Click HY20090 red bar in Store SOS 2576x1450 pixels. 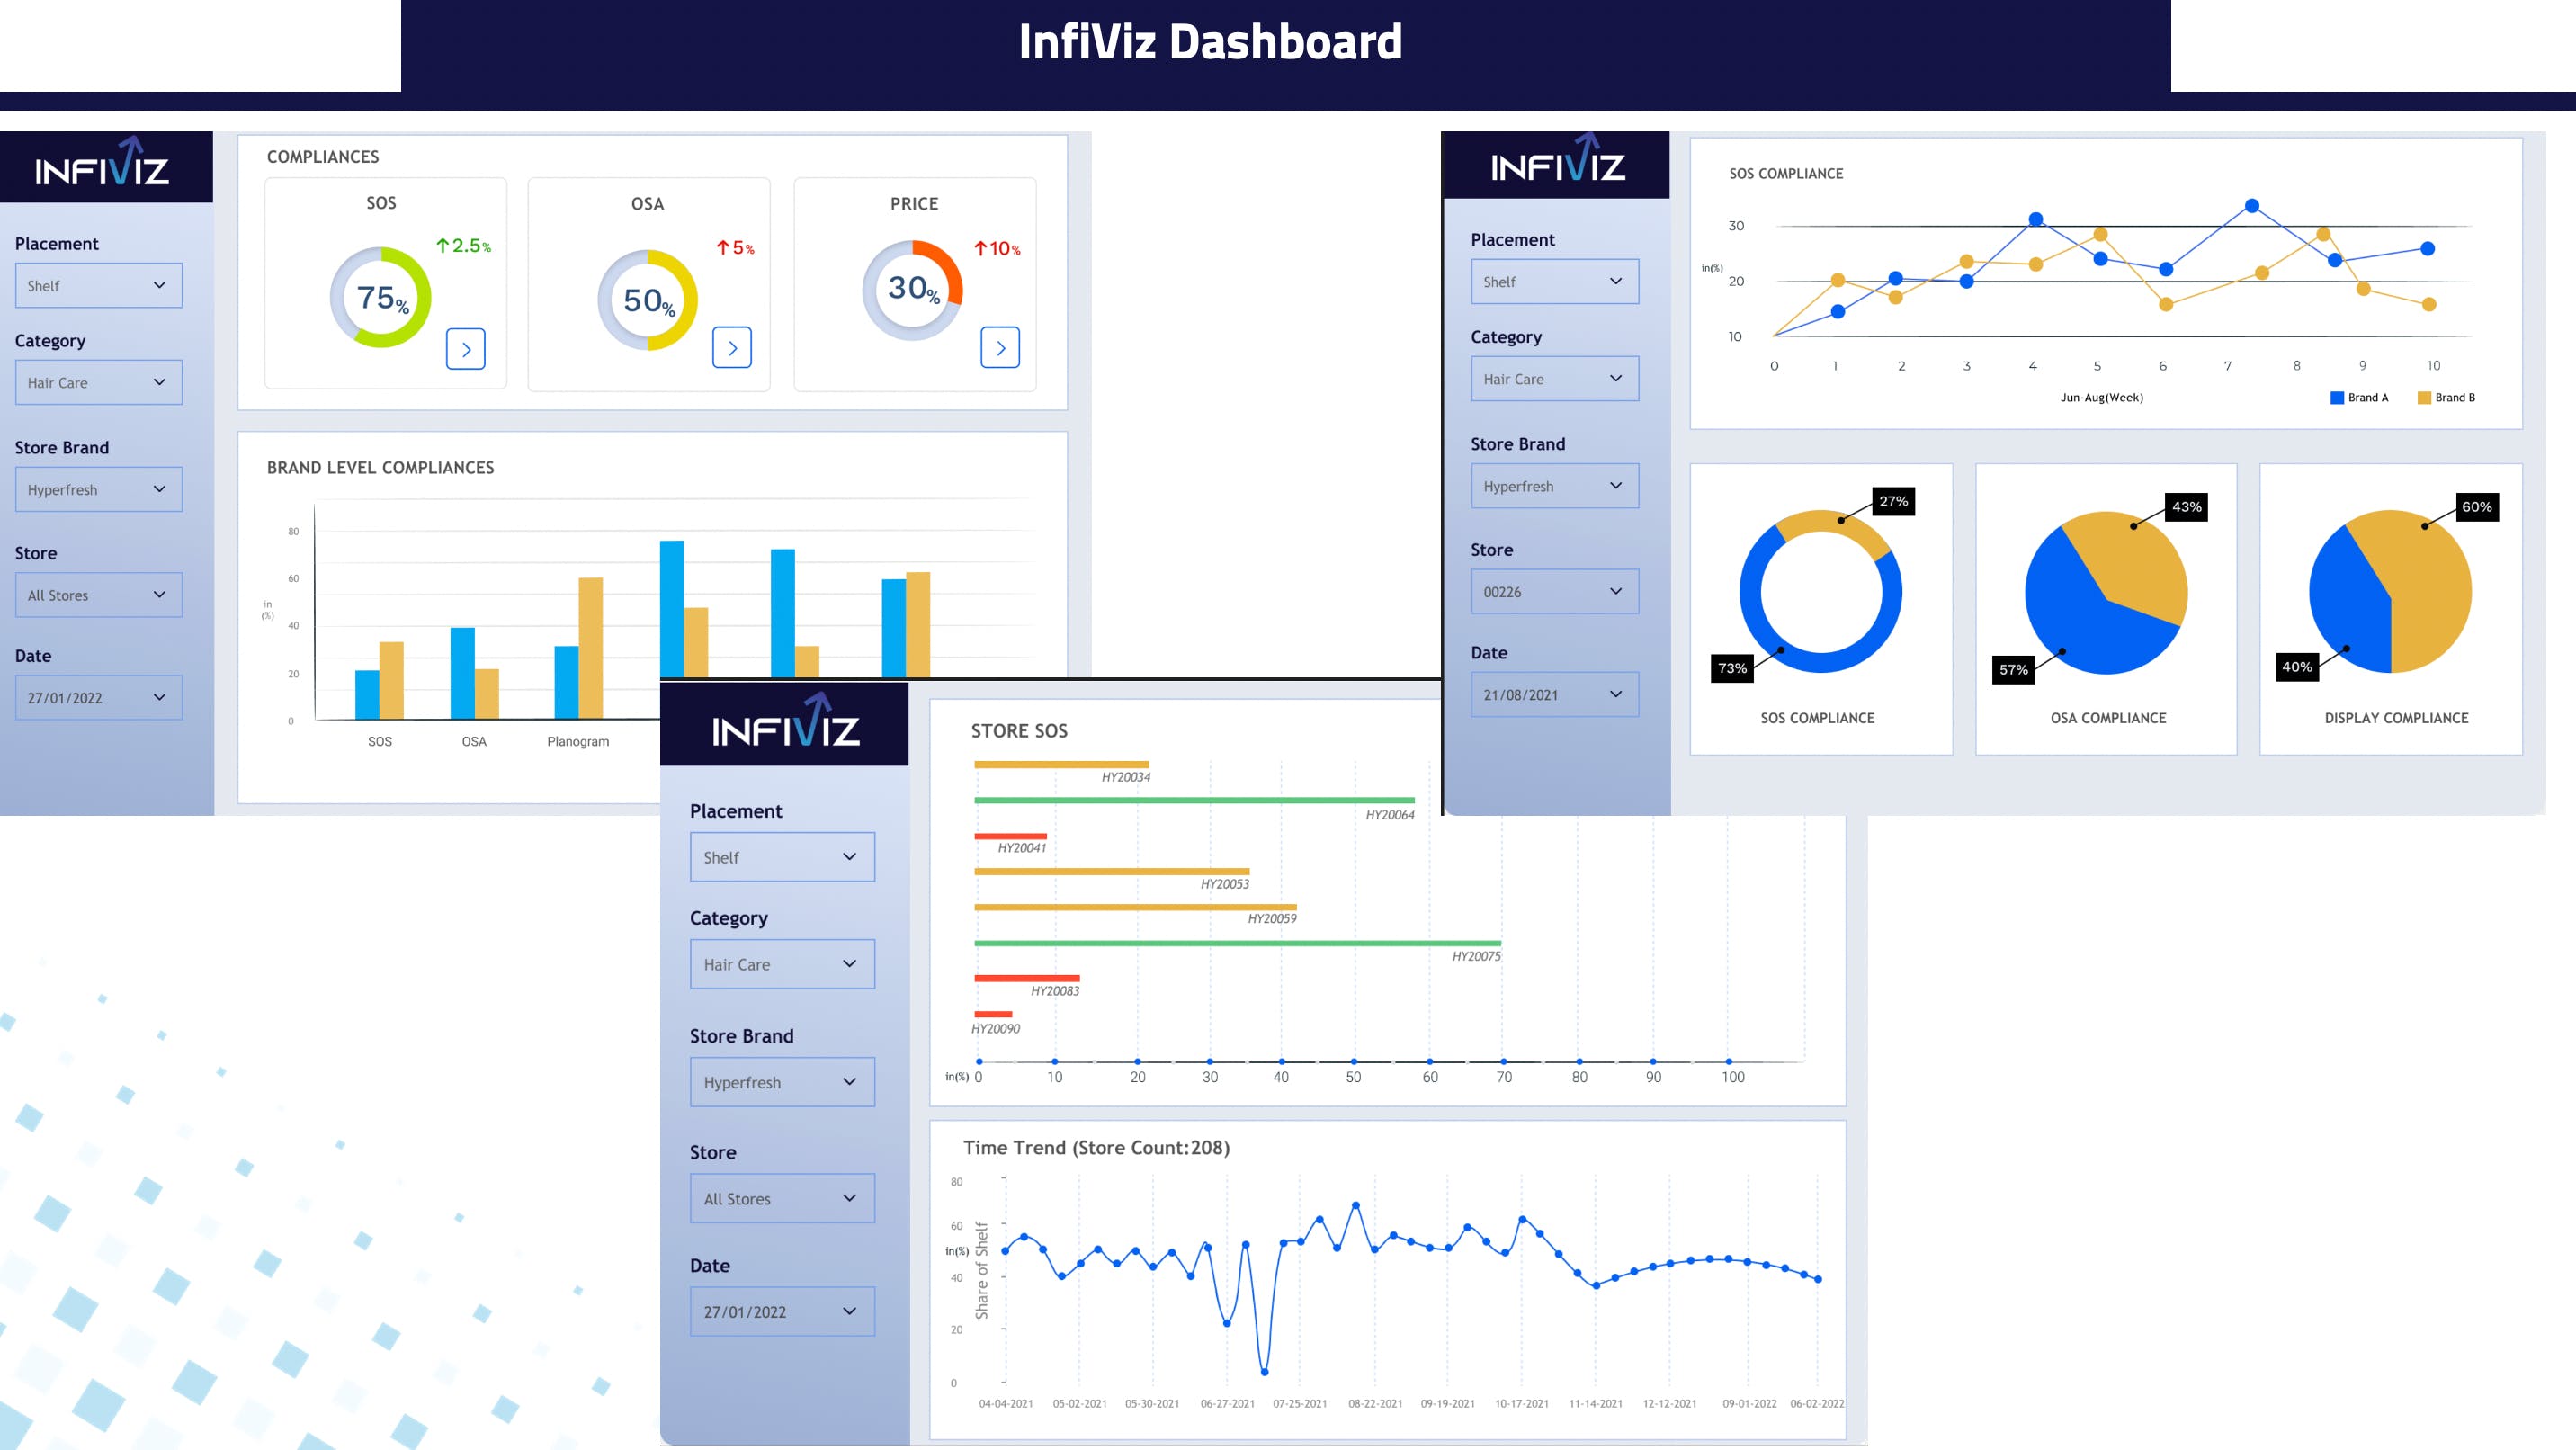(993, 1014)
